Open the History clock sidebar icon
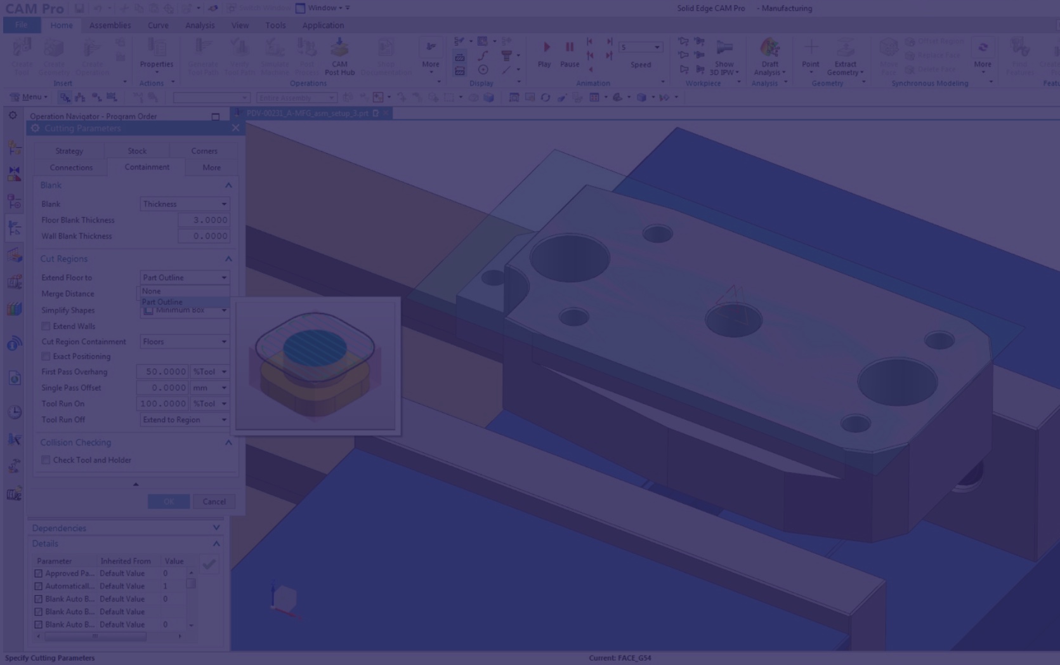 [x=14, y=412]
